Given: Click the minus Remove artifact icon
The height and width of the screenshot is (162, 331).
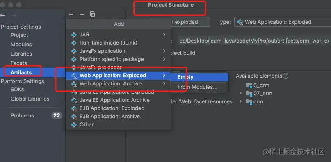Looking at the screenshot, I should pyautogui.click(x=82, y=14).
